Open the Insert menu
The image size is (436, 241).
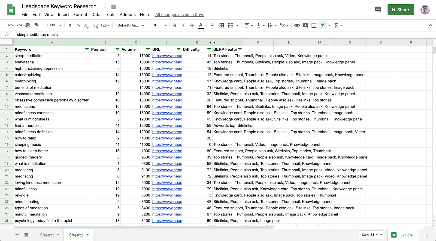[63, 15]
